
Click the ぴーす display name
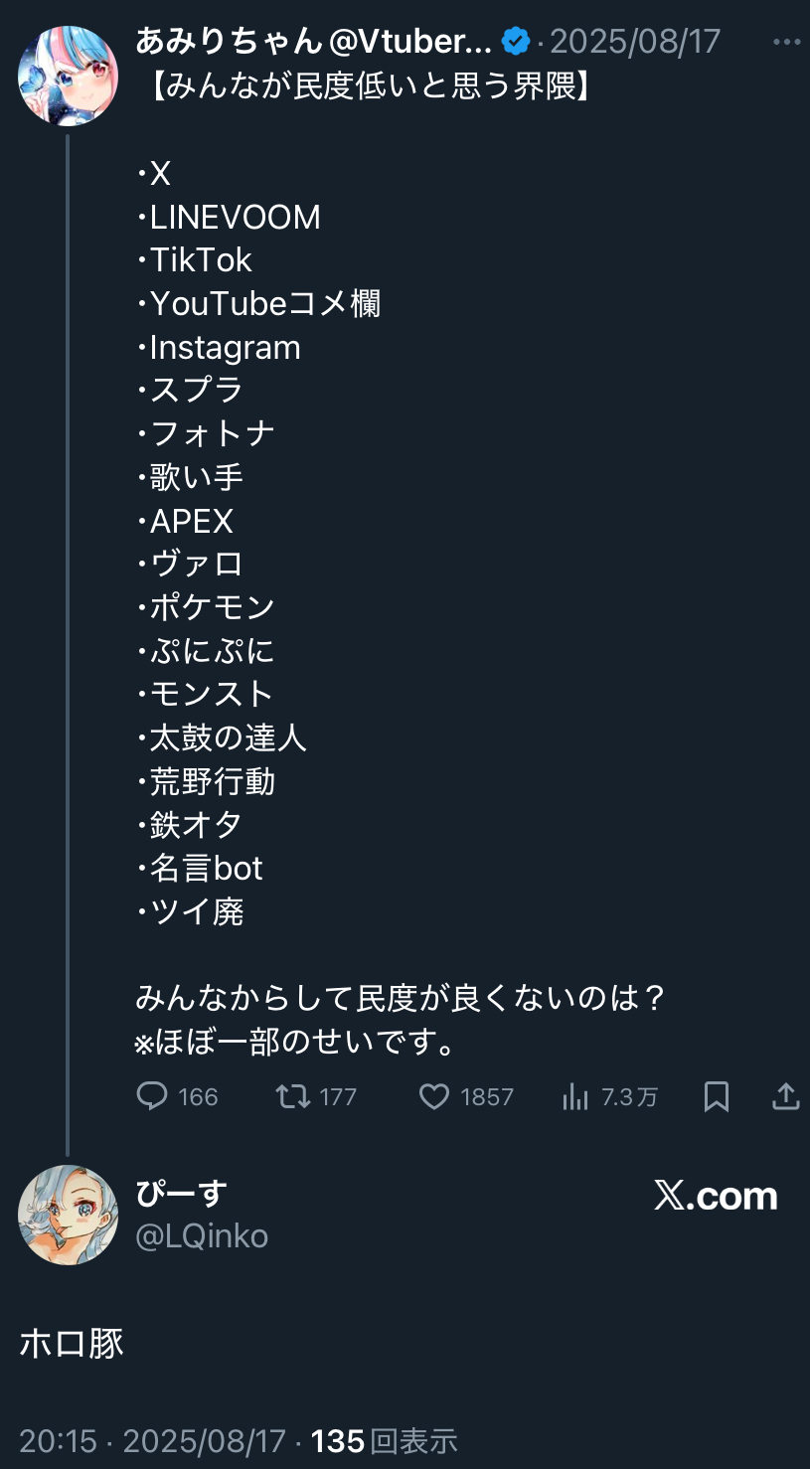(x=182, y=1194)
